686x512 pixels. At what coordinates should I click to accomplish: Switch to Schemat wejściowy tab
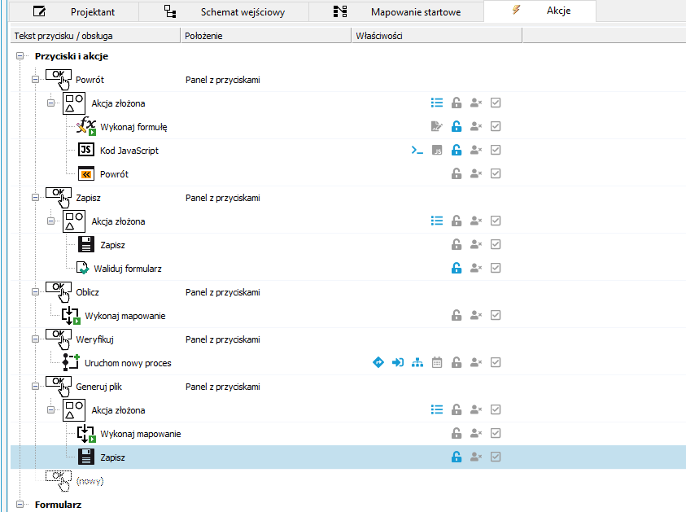[224, 12]
